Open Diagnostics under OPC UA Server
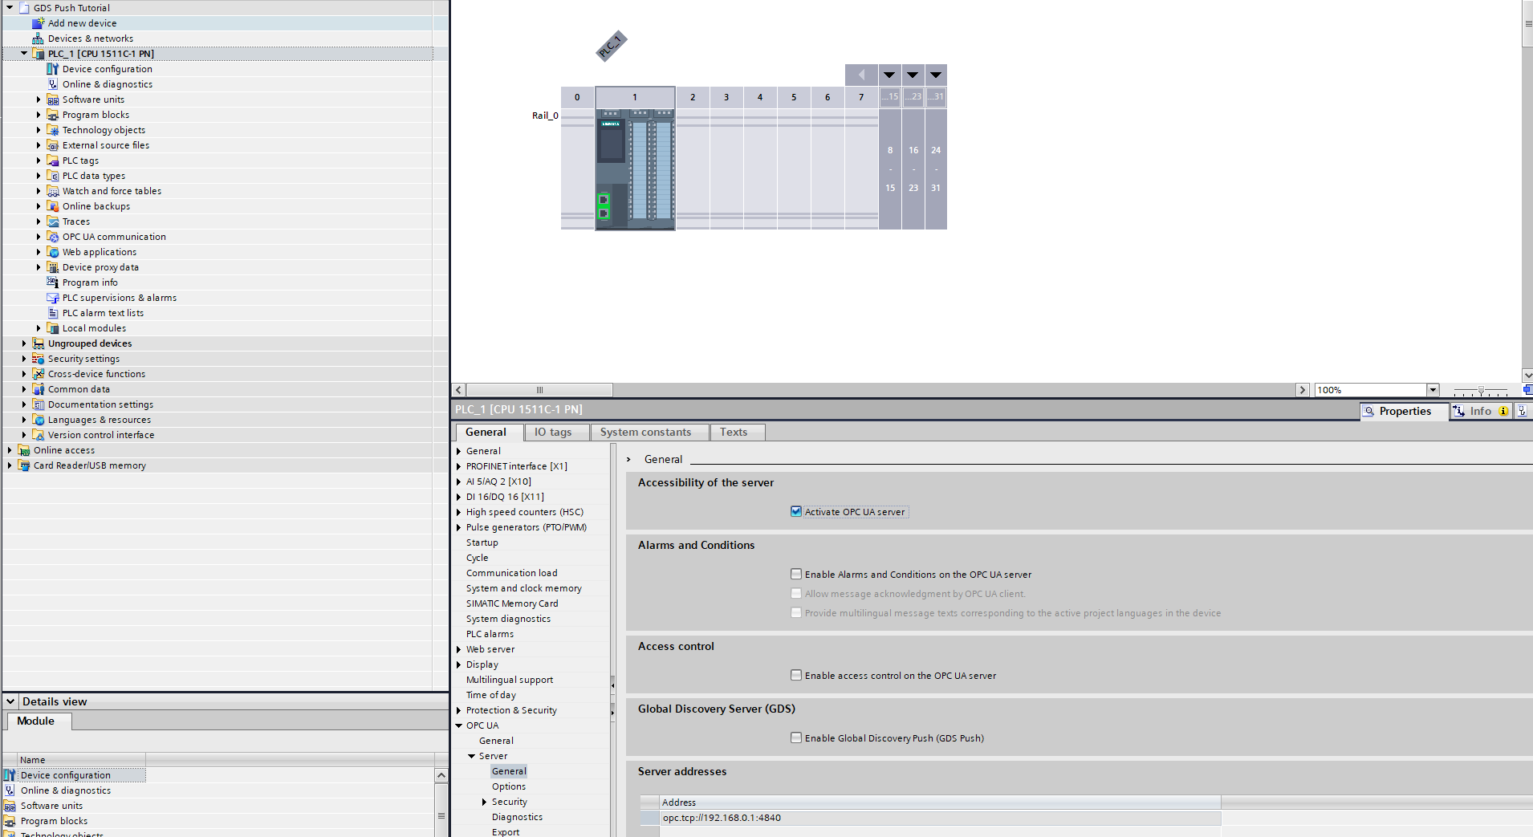 click(517, 817)
